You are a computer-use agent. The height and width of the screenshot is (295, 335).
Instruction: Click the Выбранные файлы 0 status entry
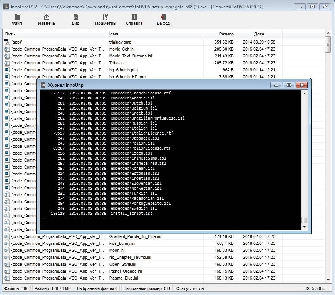click(x=97, y=288)
